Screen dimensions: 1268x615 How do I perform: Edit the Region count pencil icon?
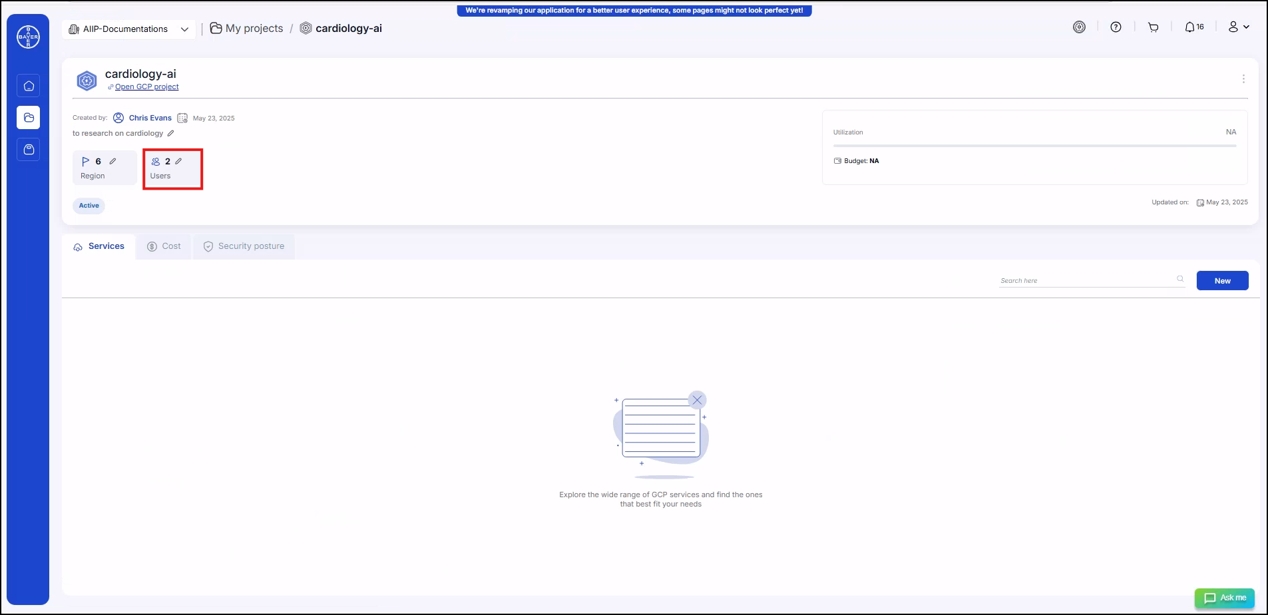coord(112,161)
